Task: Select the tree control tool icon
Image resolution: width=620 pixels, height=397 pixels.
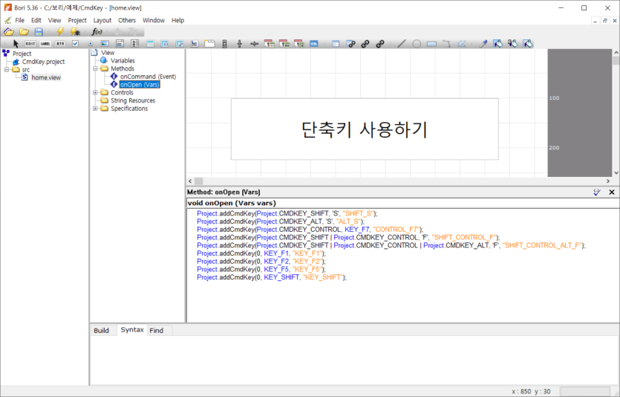Action: point(194,44)
